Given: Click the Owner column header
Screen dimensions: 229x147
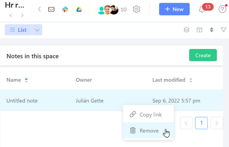Looking at the screenshot, I should pyautogui.click(x=84, y=80).
